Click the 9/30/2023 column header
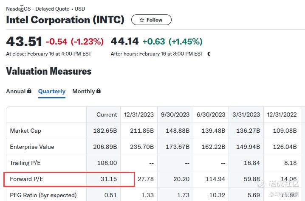This screenshot has height=201, width=305. 175,114
